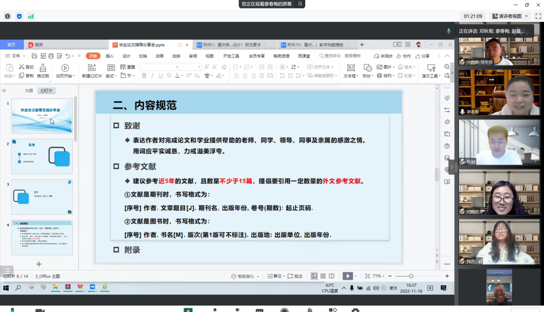Switch to the 大纲 outline tab
544x312 pixels.
(x=29, y=91)
